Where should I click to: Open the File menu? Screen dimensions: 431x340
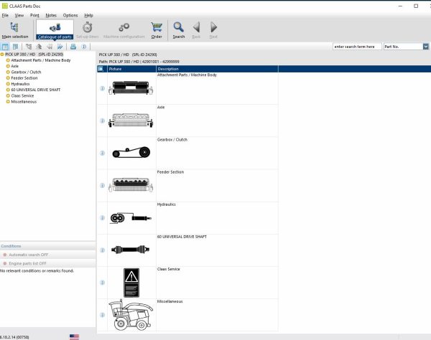coord(5,15)
